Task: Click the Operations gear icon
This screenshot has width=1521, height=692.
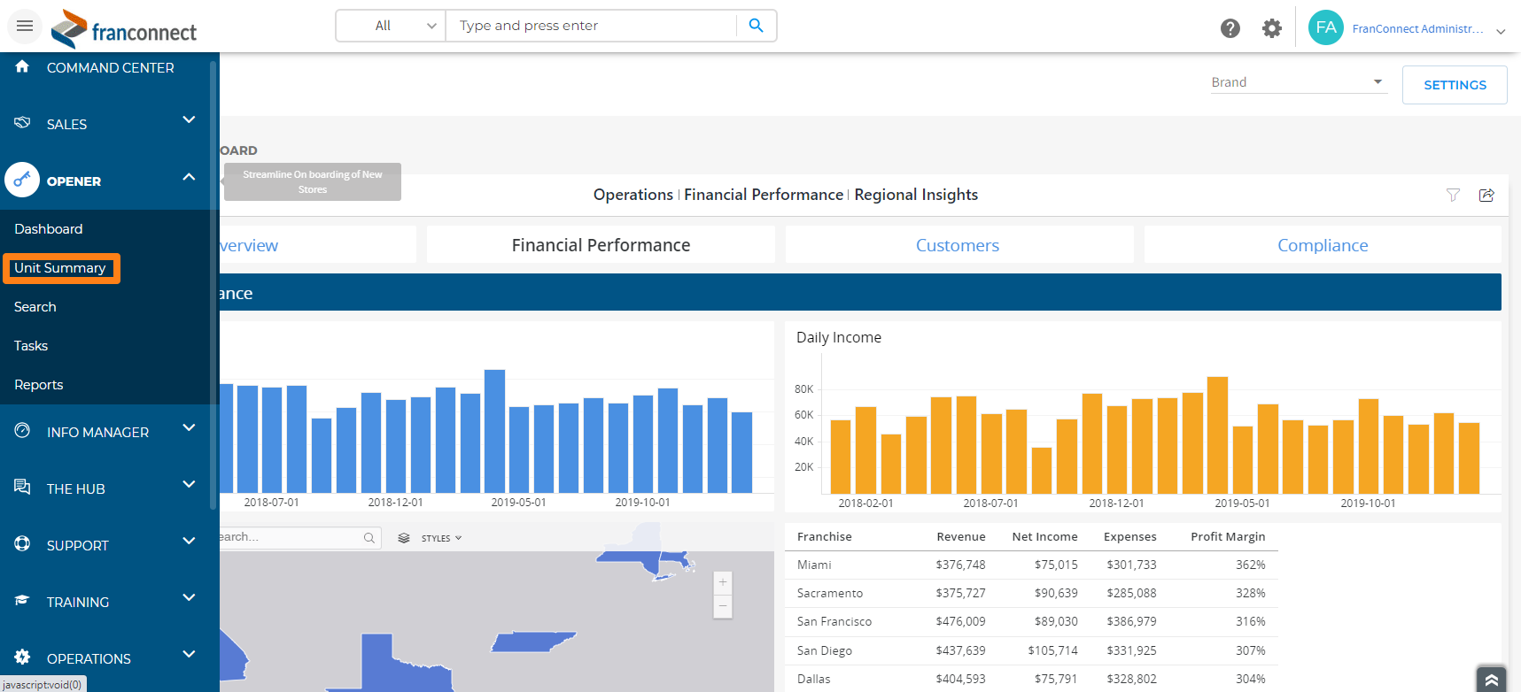Action: (x=22, y=657)
